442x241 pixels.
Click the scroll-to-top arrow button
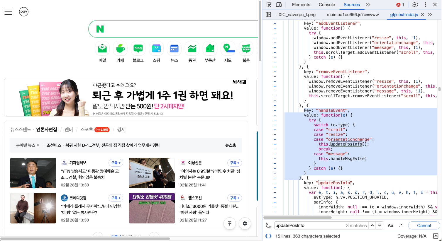click(x=230, y=223)
